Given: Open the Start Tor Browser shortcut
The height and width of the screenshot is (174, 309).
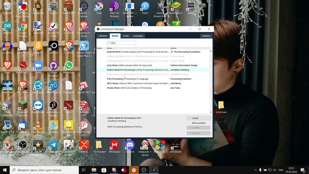Looking at the screenshot, I should [x=114, y=9].
